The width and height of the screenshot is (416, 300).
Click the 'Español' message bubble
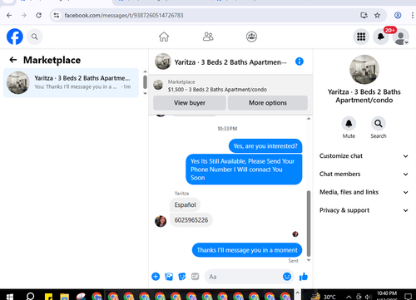tap(185, 204)
